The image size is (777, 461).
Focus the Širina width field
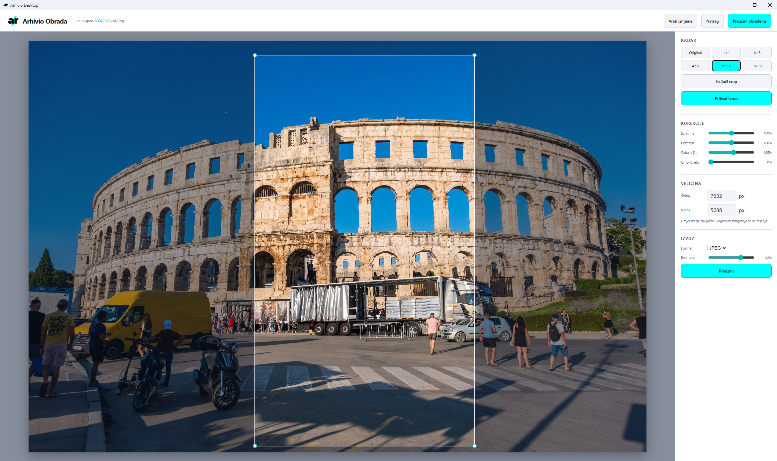(x=722, y=196)
